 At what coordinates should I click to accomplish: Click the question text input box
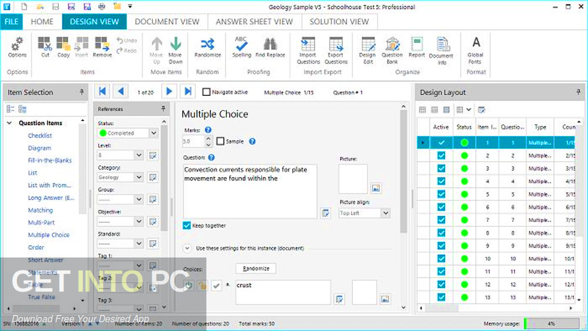[250, 191]
